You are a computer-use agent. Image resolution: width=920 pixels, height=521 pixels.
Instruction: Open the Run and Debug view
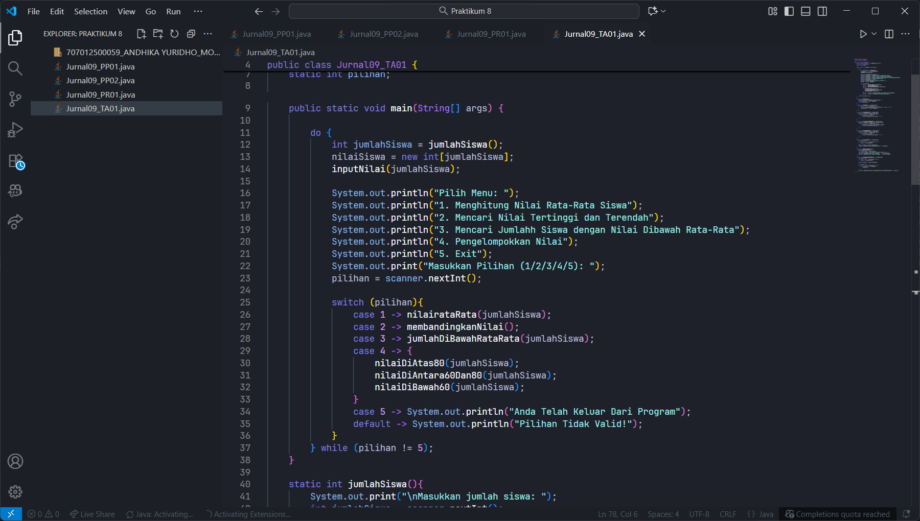coord(15,130)
